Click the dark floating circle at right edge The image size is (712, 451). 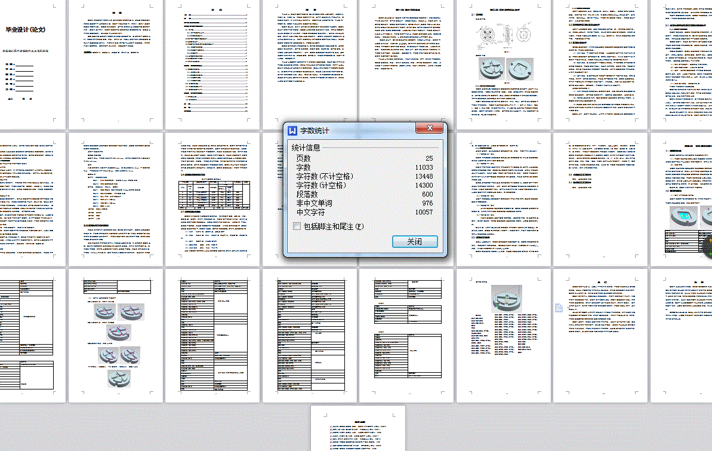point(707,248)
